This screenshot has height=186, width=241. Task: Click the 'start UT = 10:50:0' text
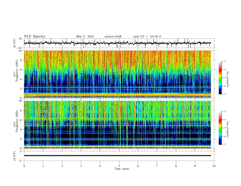[147, 36]
